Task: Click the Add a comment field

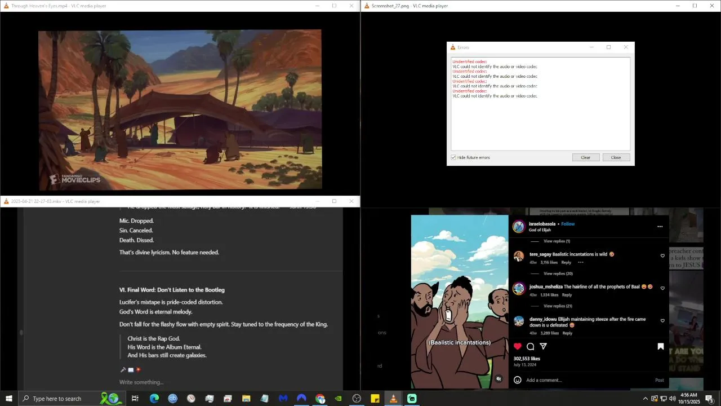Action: pyautogui.click(x=586, y=380)
